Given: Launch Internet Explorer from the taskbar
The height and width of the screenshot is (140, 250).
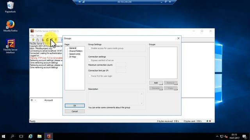Looking at the screenshot, I should point(30,136).
